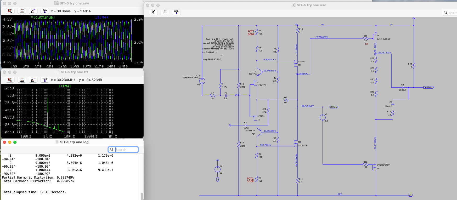Click the .op directive on the schematic

(222, 55)
